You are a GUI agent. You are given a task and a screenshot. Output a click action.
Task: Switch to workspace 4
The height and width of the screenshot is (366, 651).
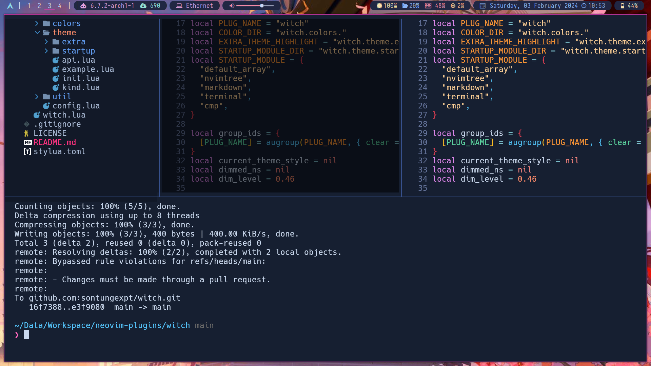(60, 6)
